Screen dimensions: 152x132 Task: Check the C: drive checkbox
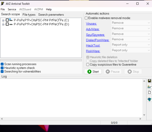pos(7,20)
